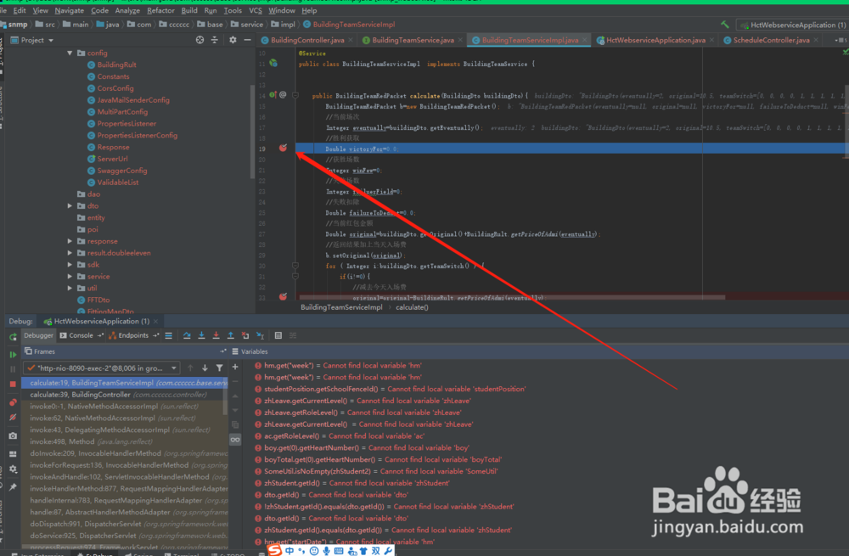Close BuildingTeamServiceImpl.java tab
Image resolution: width=849 pixels, height=556 pixels.
pyautogui.click(x=584, y=40)
